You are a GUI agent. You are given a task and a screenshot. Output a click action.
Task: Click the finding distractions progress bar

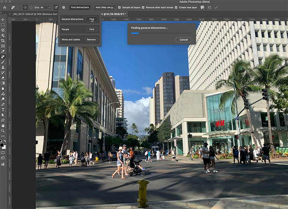coord(162,33)
